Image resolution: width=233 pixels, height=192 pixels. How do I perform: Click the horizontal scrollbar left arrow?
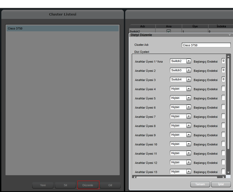click(x=134, y=177)
